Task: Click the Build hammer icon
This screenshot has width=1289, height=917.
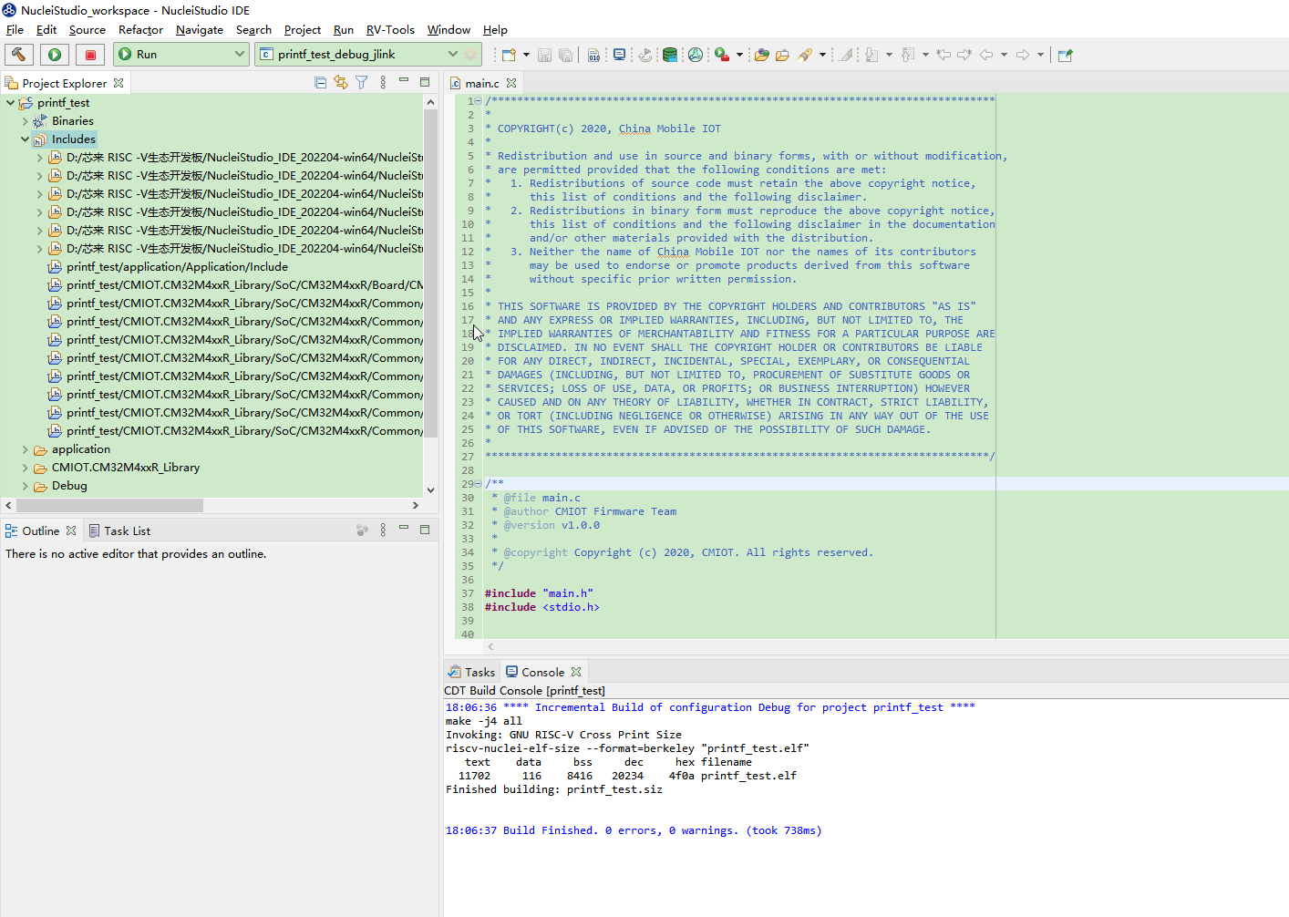Action: pos(19,55)
